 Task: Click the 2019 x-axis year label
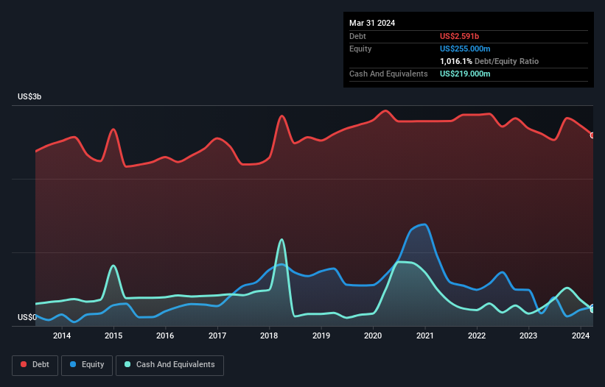(321, 335)
